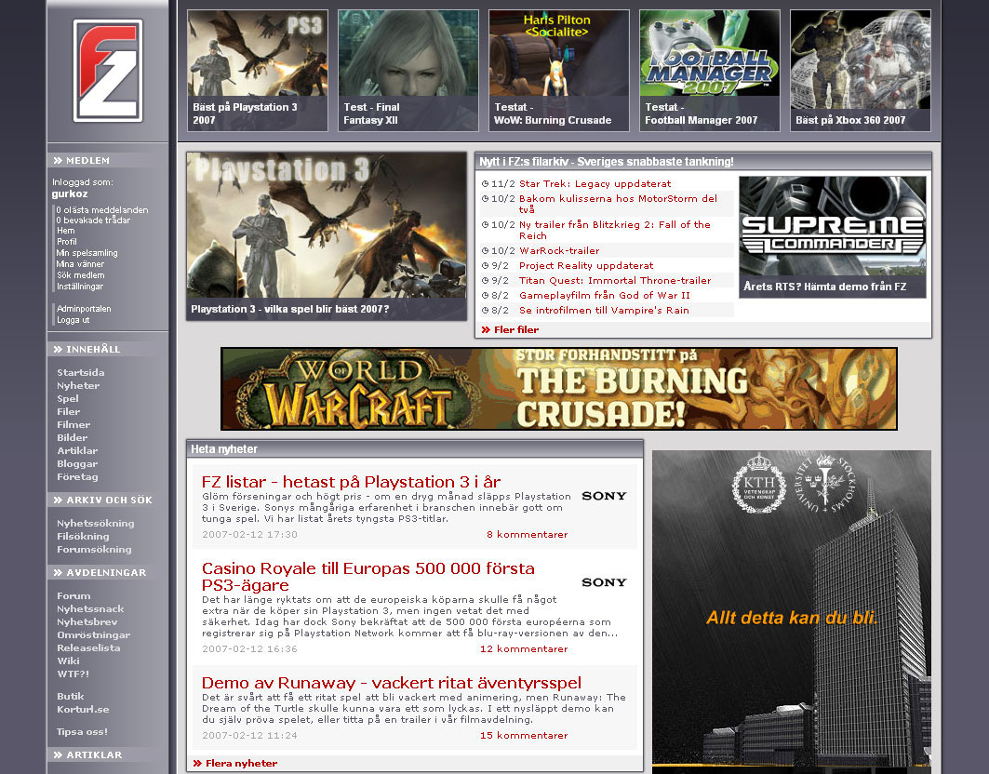Click the KTH advertisement
This screenshot has width=989, height=774.
click(792, 612)
